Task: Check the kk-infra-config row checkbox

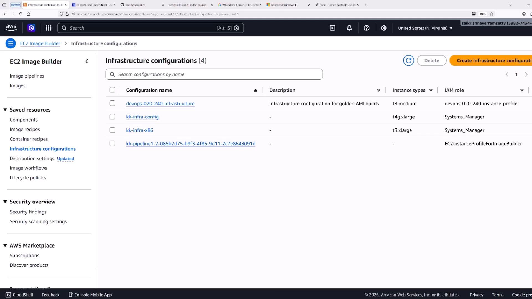Action: click(x=112, y=117)
